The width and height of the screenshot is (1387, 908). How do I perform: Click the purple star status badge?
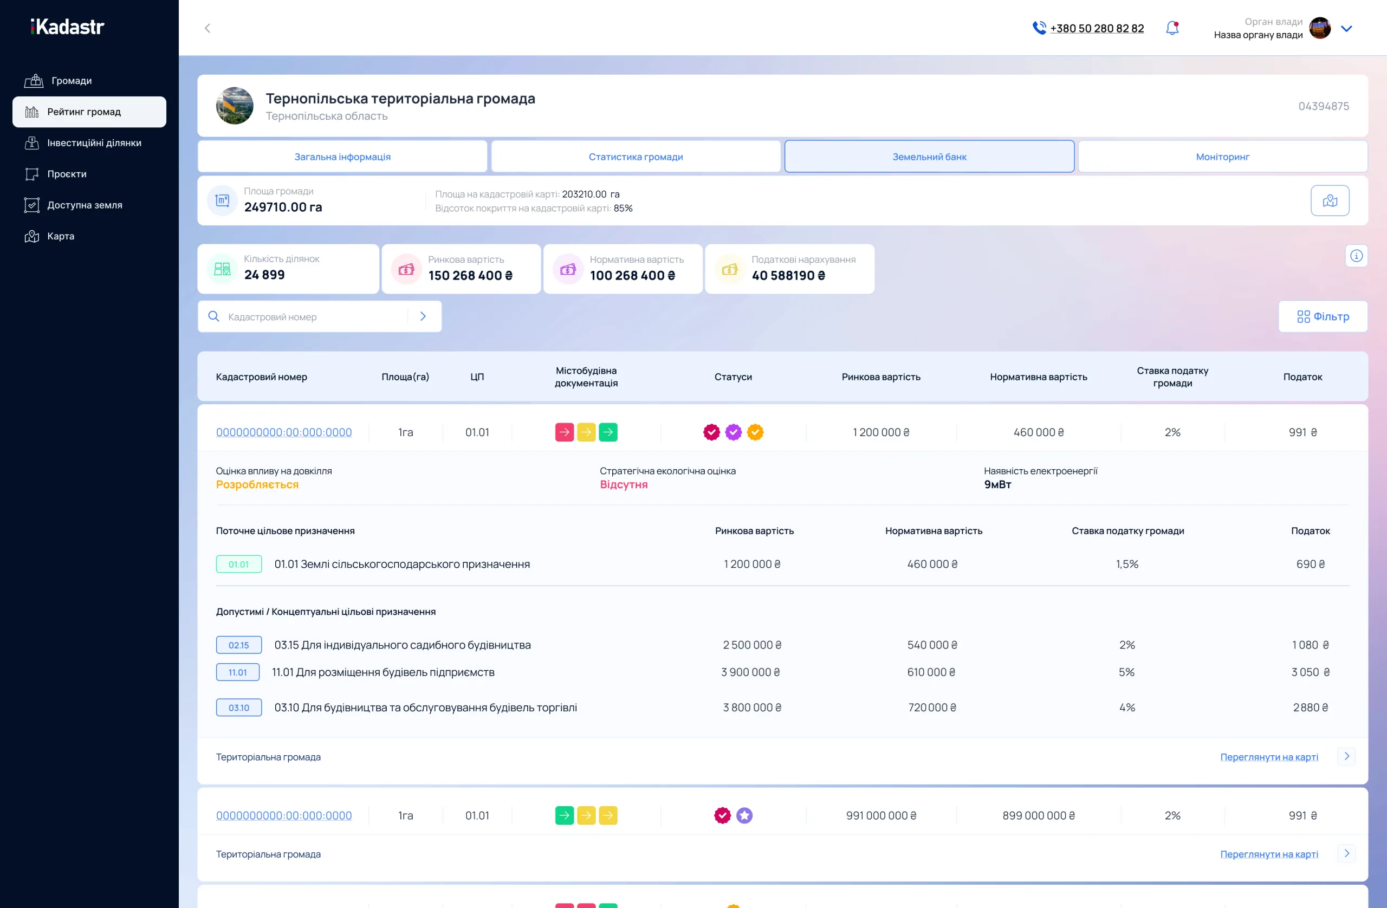pos(744,815)
